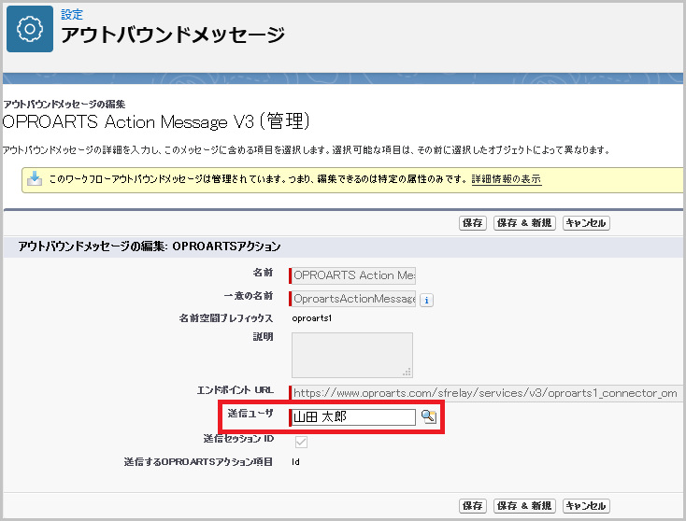Click the エンドポイント URL field
This screenshot has height=521, width=686.
[x=486, y=393]
